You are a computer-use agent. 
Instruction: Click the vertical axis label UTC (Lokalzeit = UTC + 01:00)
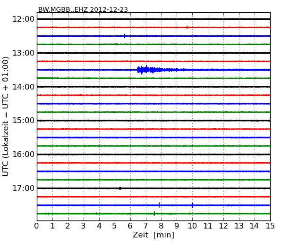pos(6,116)
